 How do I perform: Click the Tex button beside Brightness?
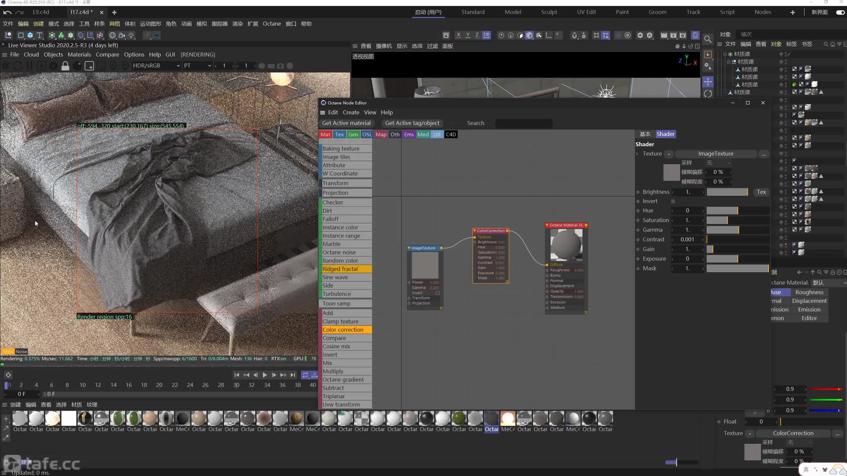tap(761, 192)
